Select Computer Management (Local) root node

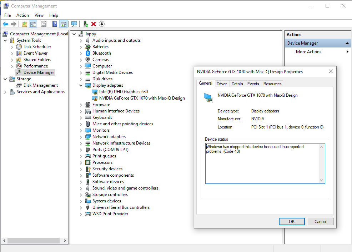39,34
